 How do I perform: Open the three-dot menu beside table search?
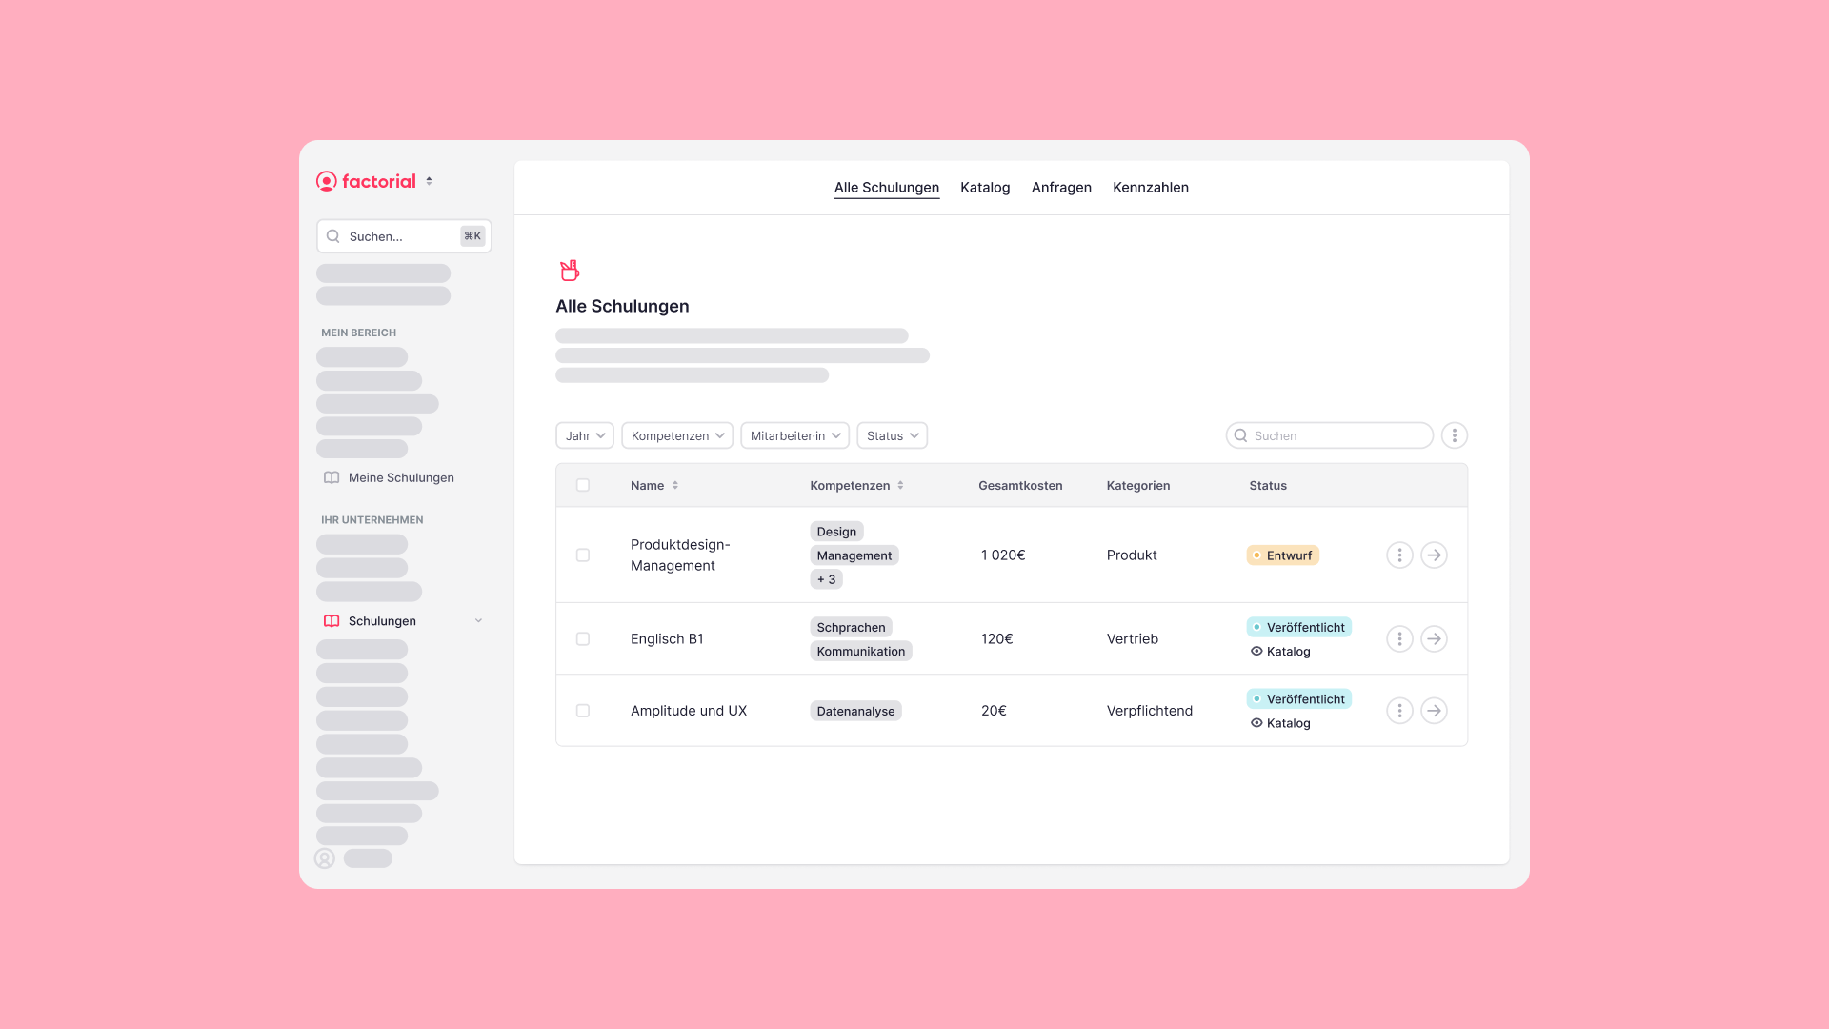[x=1454, y=435]
